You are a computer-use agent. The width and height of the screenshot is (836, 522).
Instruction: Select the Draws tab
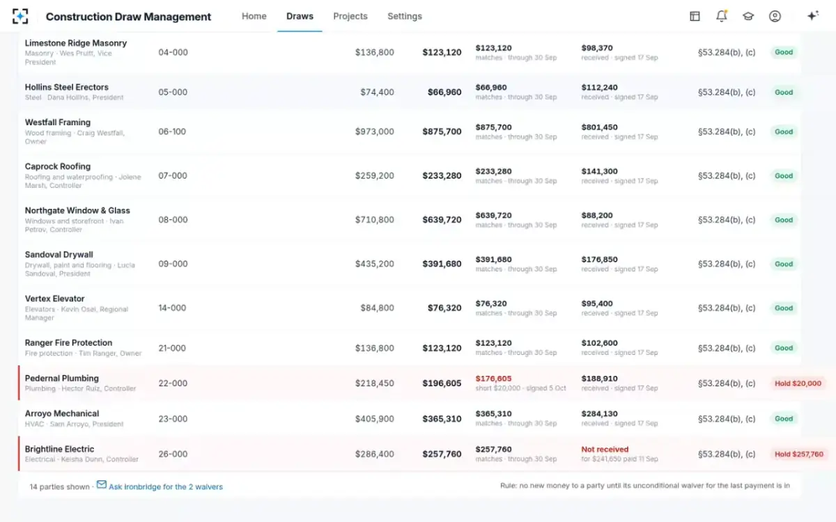(300, 16)
